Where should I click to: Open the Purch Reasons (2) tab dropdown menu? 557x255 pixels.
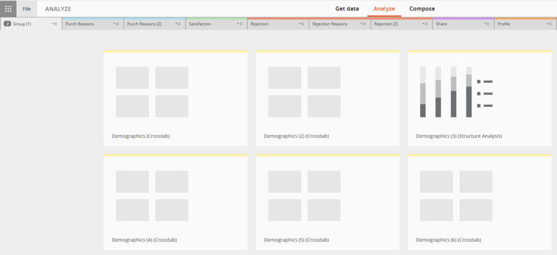click(178, 24)
